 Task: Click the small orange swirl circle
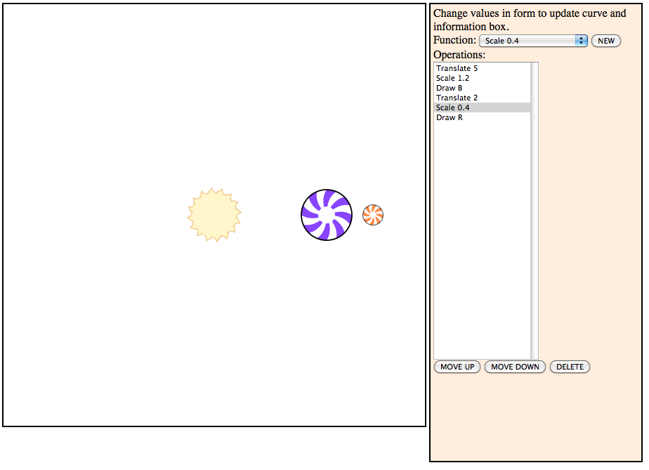pos(373,215)
